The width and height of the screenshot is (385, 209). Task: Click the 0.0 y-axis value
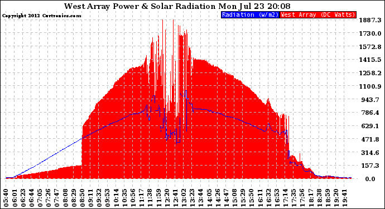[370, 179]
